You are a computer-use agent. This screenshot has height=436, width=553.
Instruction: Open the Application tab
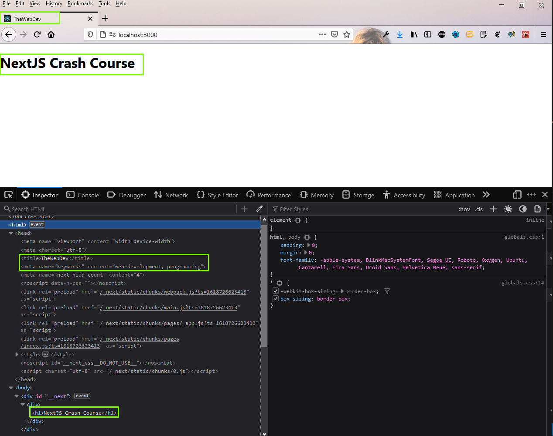(x=454, y=195)
